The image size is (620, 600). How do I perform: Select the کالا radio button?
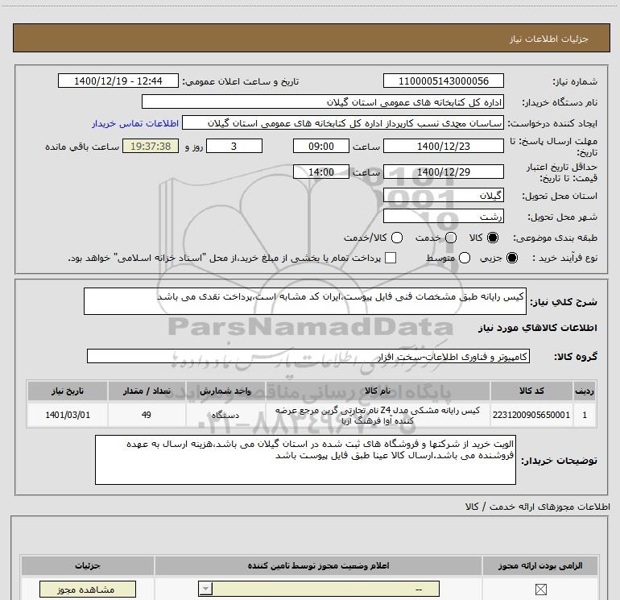point(493,238)
